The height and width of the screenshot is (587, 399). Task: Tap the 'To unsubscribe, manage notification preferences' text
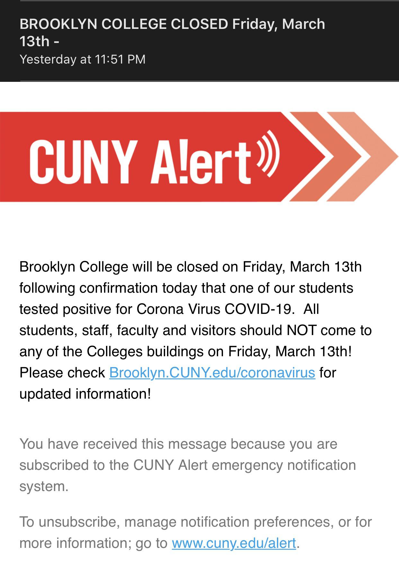pyautogui.click(x=195, y=522)
